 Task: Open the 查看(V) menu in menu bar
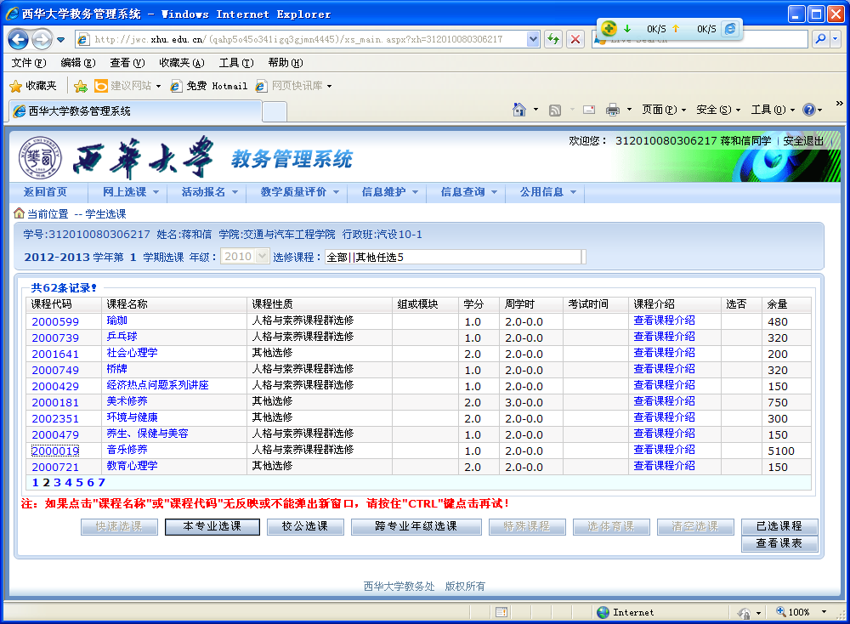[127, 63]
